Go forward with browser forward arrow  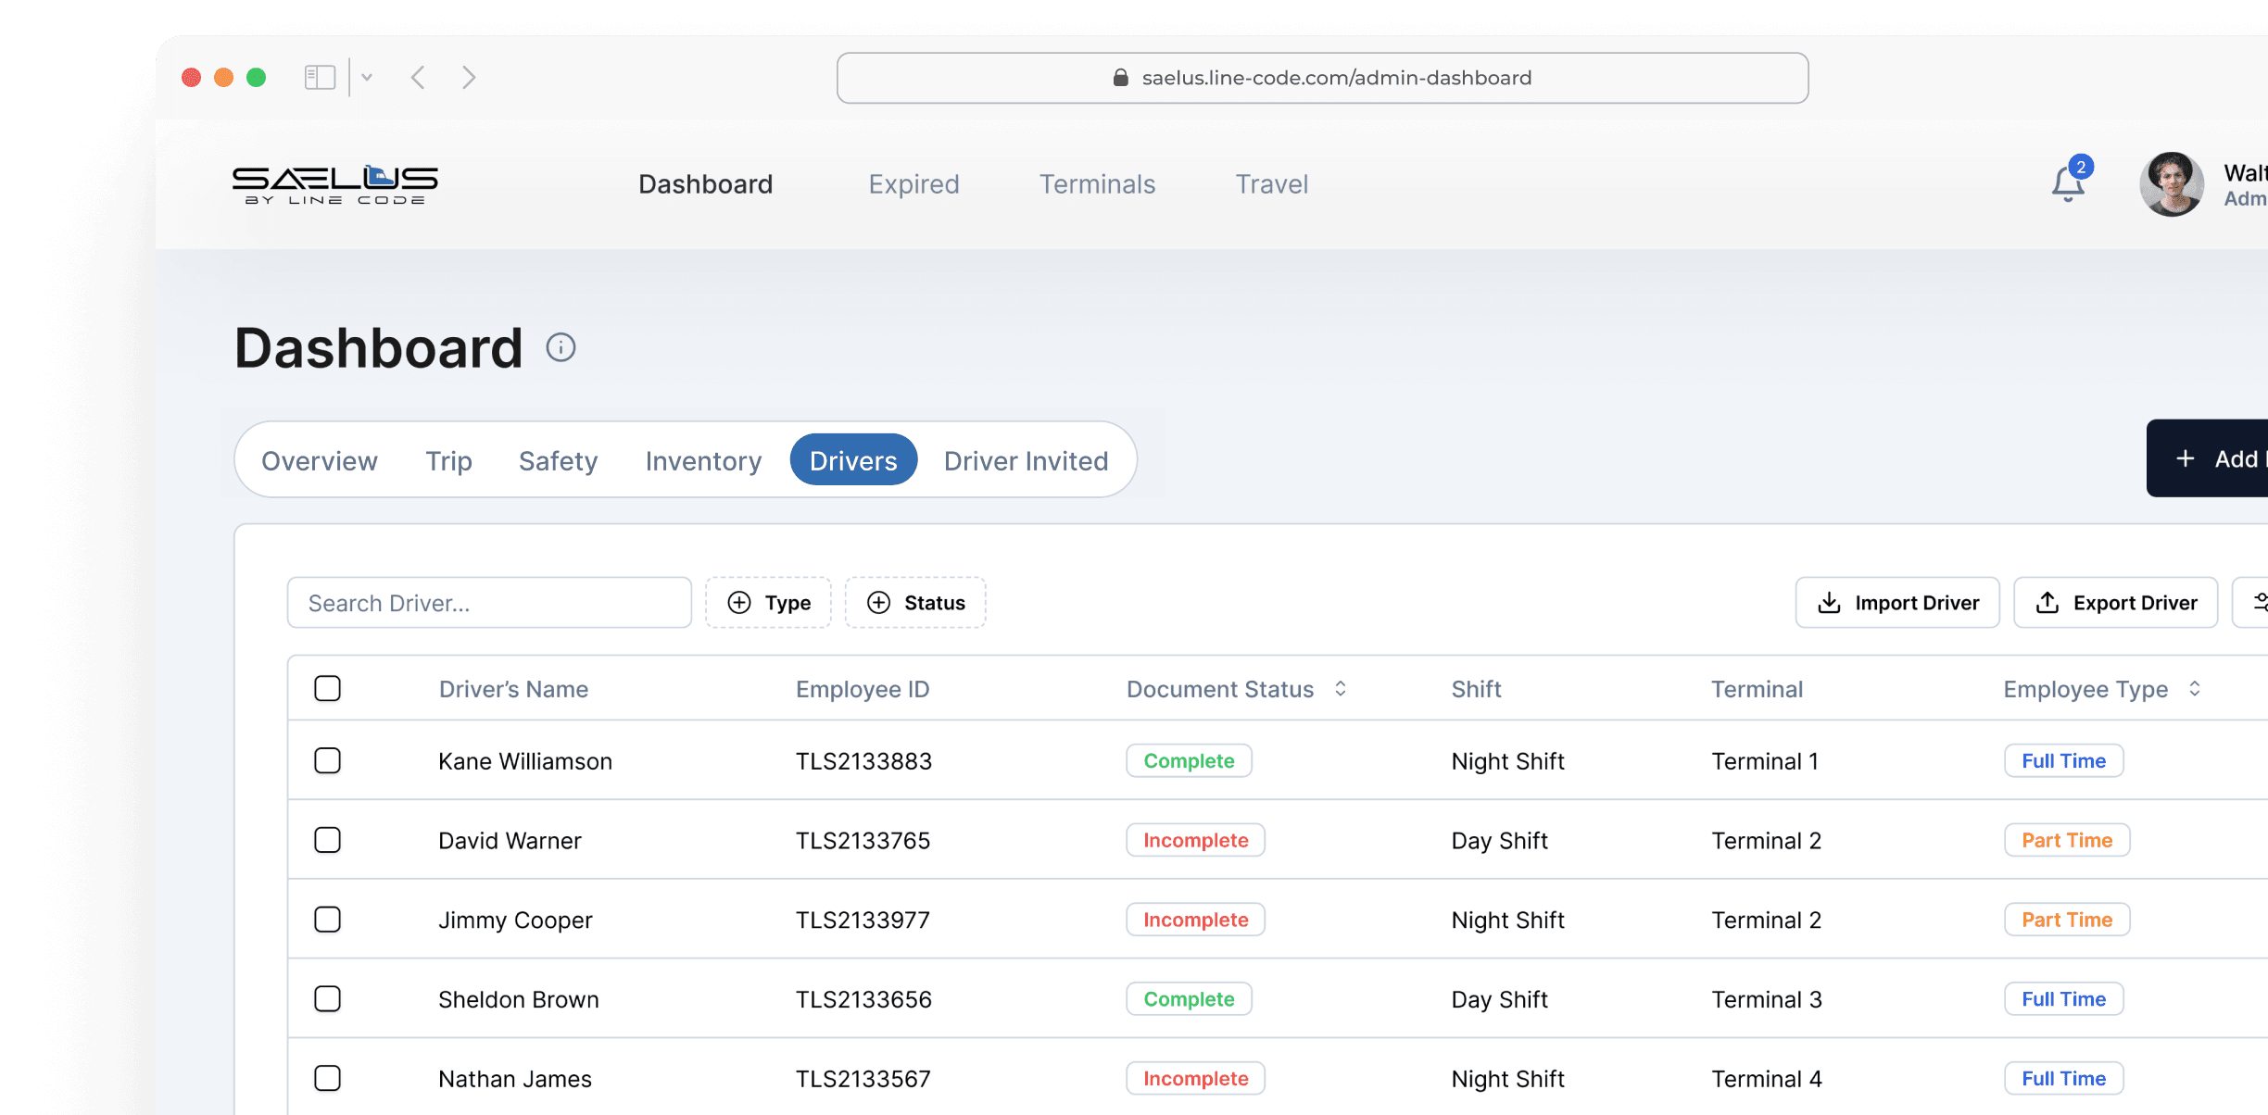(469, 77)
